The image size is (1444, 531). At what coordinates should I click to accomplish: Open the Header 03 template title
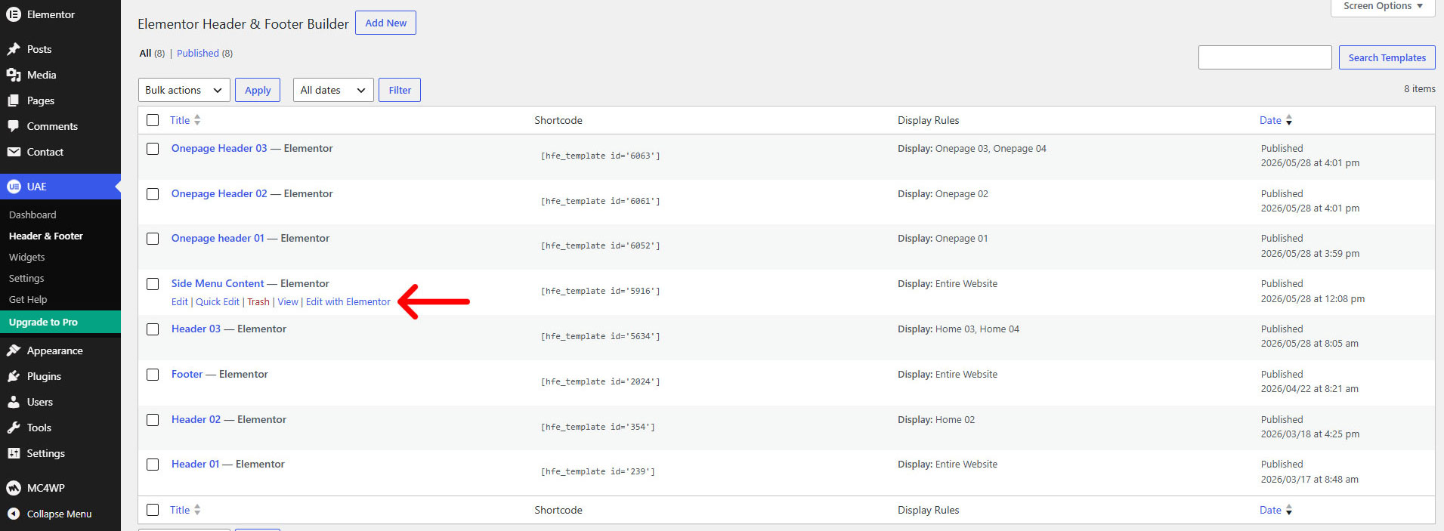point(196,329)
